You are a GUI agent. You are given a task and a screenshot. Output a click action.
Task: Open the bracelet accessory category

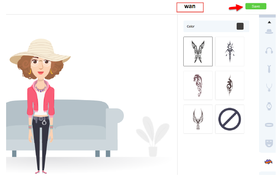coord(269,125)
